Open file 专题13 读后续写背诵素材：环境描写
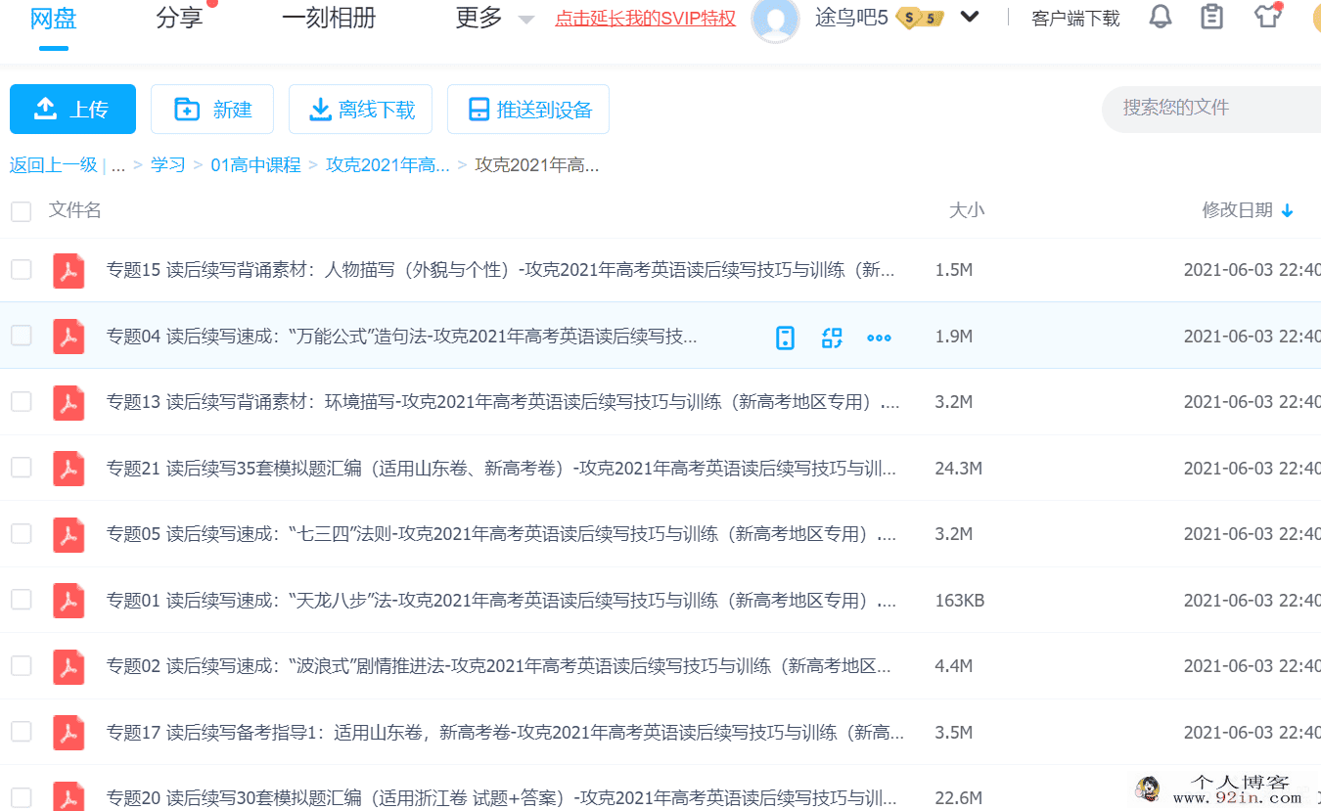The image size is (1321, 811). click(x=503, y=402)
